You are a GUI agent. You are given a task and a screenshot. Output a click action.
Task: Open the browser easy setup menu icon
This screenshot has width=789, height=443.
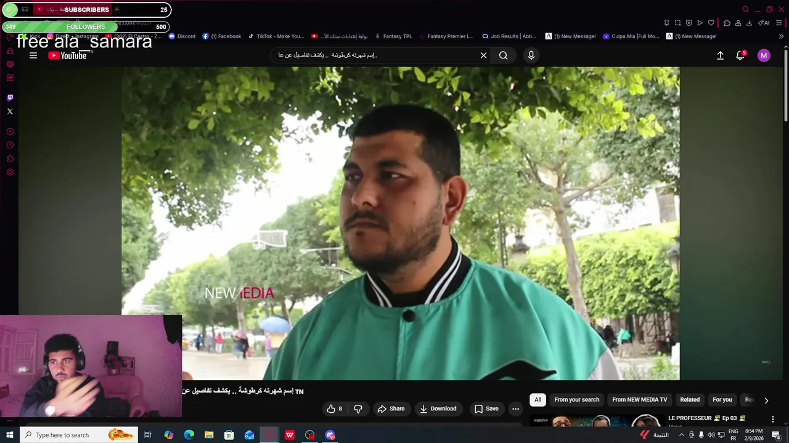779,23
